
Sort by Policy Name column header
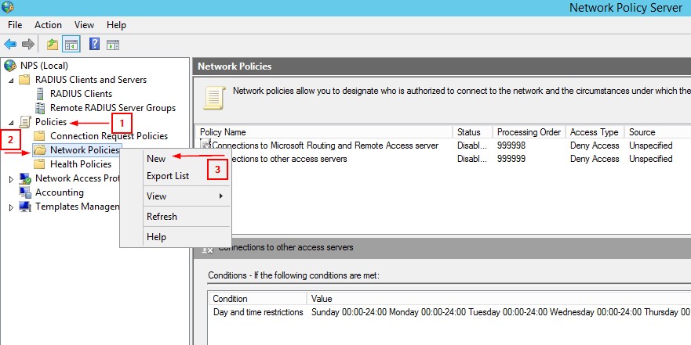coord(324,132)
